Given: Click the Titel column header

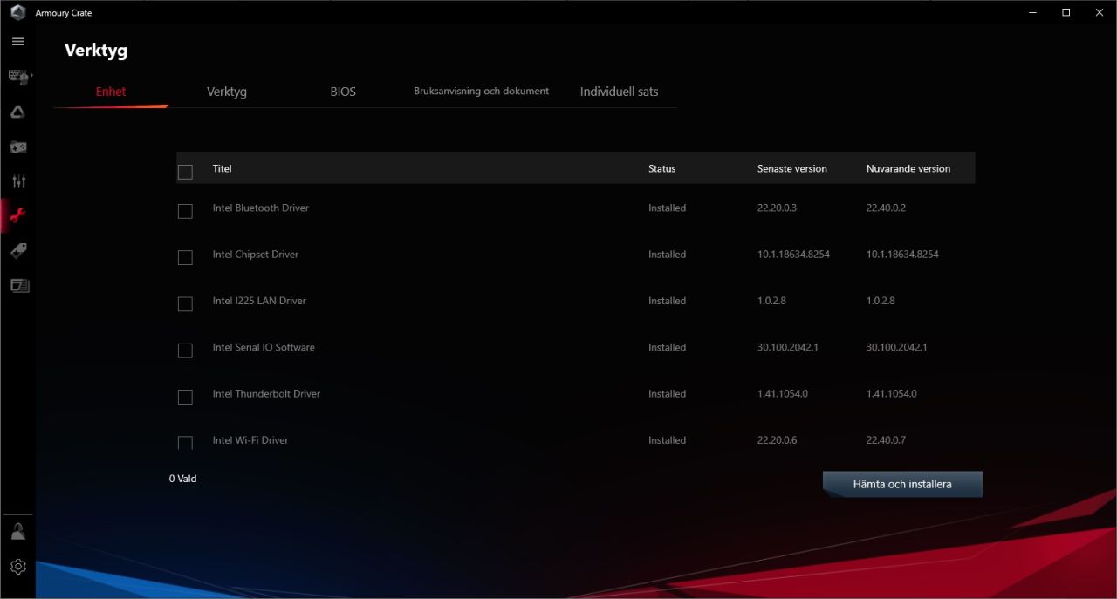Looking at the screenshot, I should (x=222, y=168).
